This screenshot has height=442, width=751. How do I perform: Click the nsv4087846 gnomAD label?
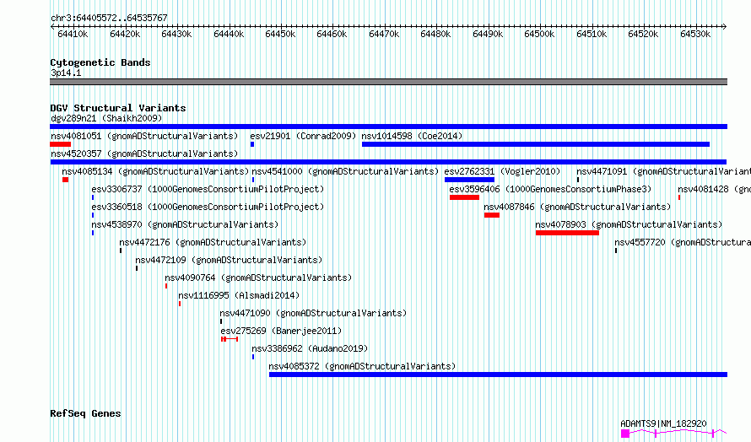pyautogui.click(x=577, y=207)
